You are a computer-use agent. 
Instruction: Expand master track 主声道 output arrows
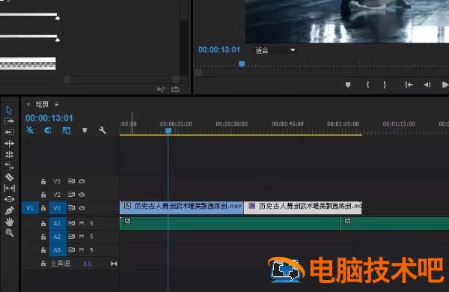(x=114, y=264)
